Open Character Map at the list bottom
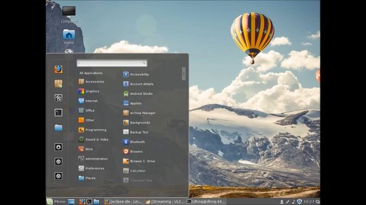366x205 pixels. (138, 181)
